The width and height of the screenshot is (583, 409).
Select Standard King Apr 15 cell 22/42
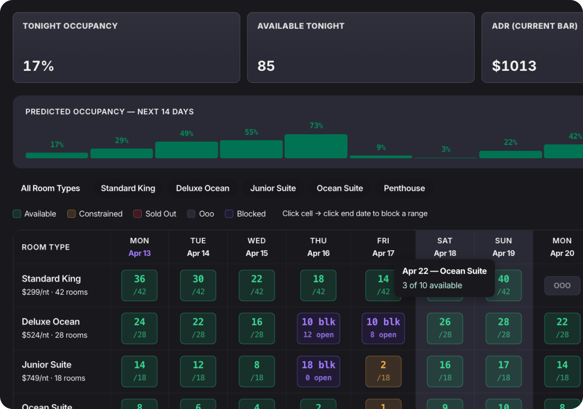coord(257,286)
